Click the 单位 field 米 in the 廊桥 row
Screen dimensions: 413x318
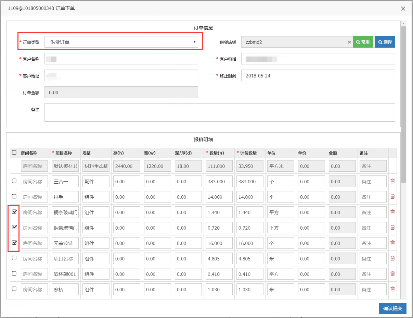point(281,290)
